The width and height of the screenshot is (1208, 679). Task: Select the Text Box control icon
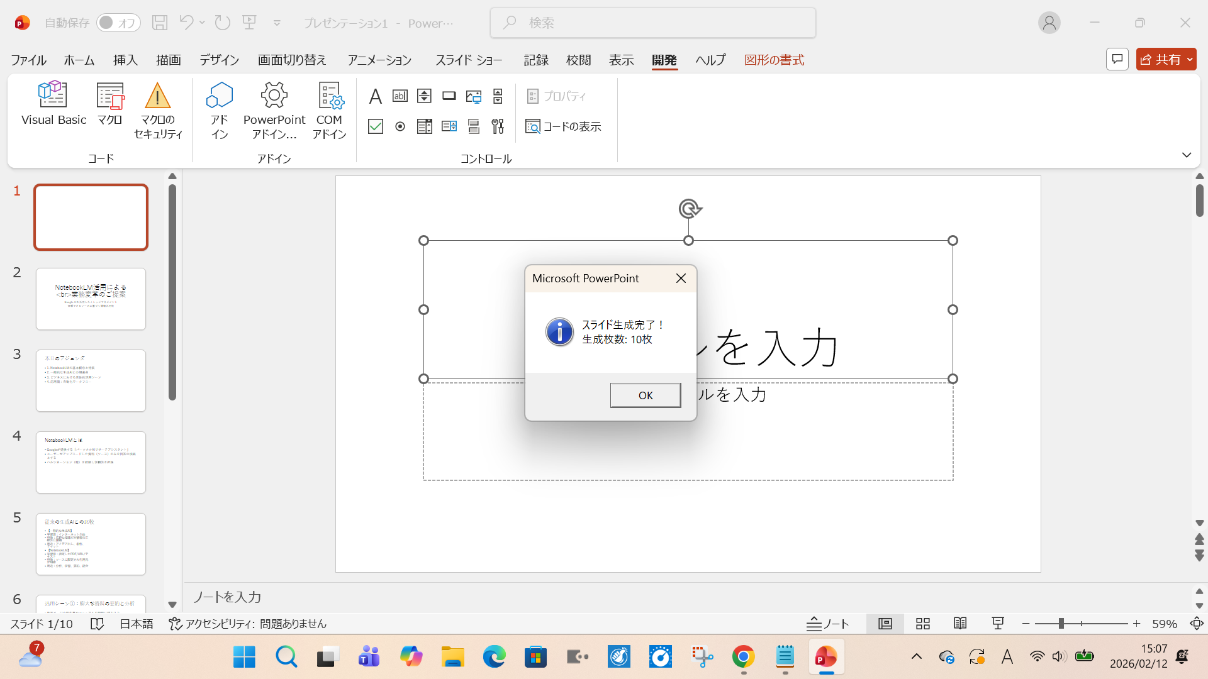coord(400,96)
